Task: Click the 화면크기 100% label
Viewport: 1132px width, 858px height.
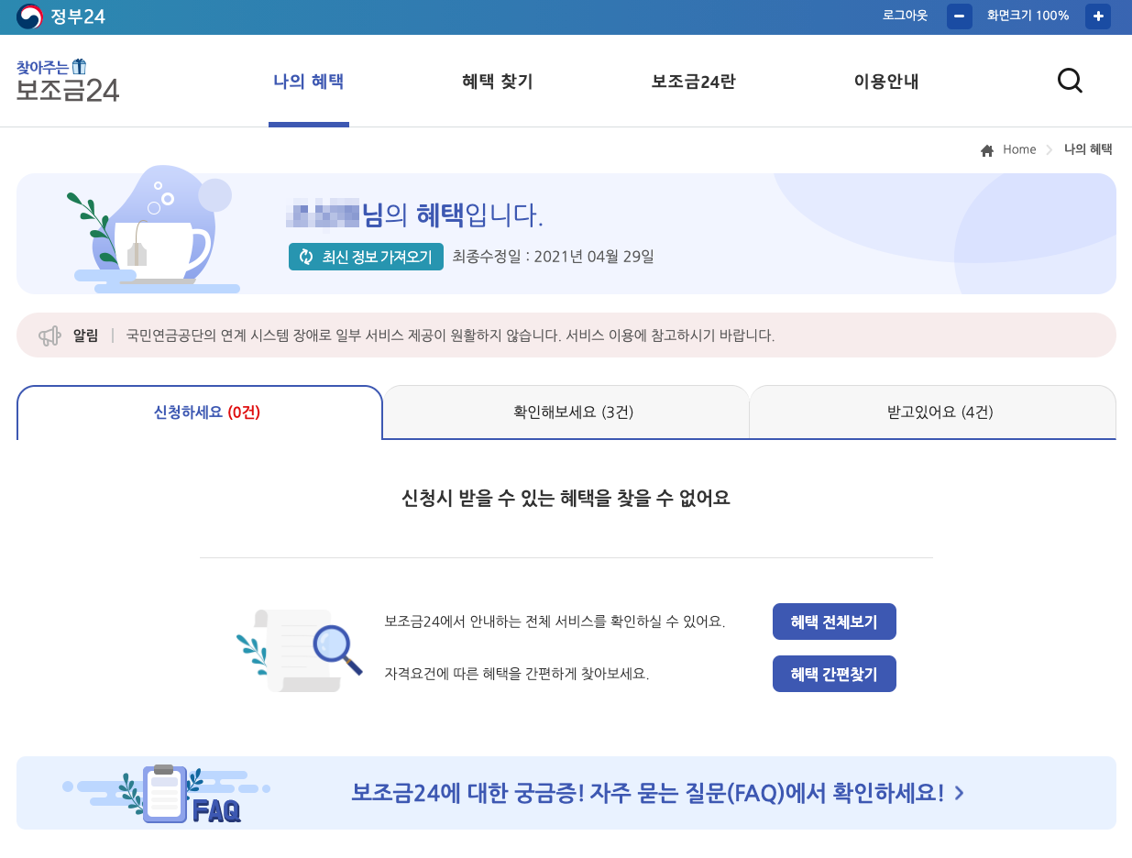Action: tap(1028, 16)
